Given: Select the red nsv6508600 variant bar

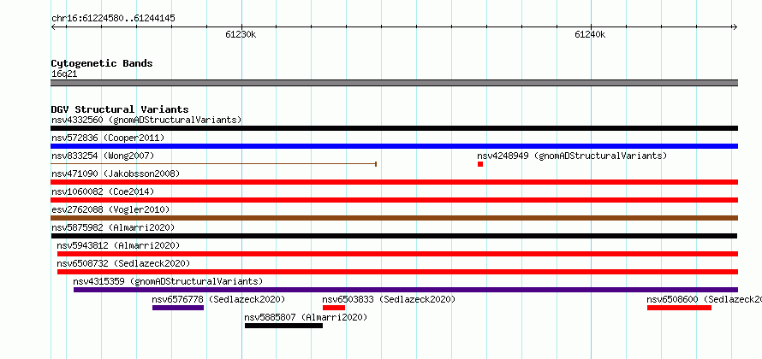Looking at the screenshot, I should coord(680,308).
